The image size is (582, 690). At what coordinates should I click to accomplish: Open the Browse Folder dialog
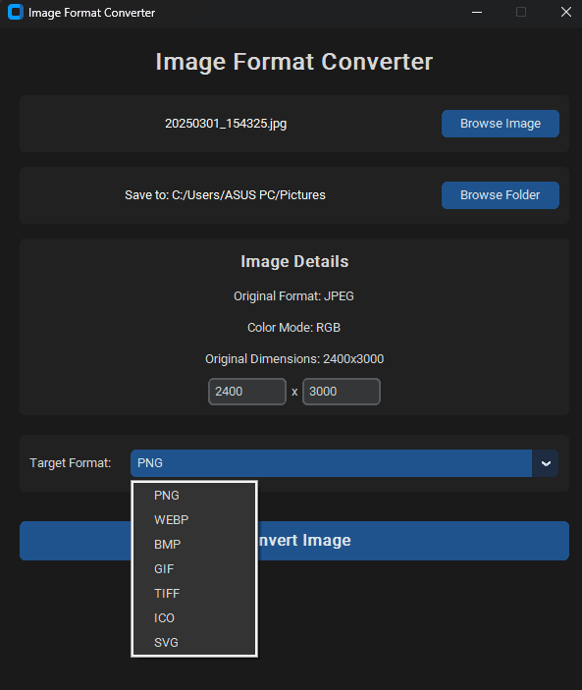(501, 195)
